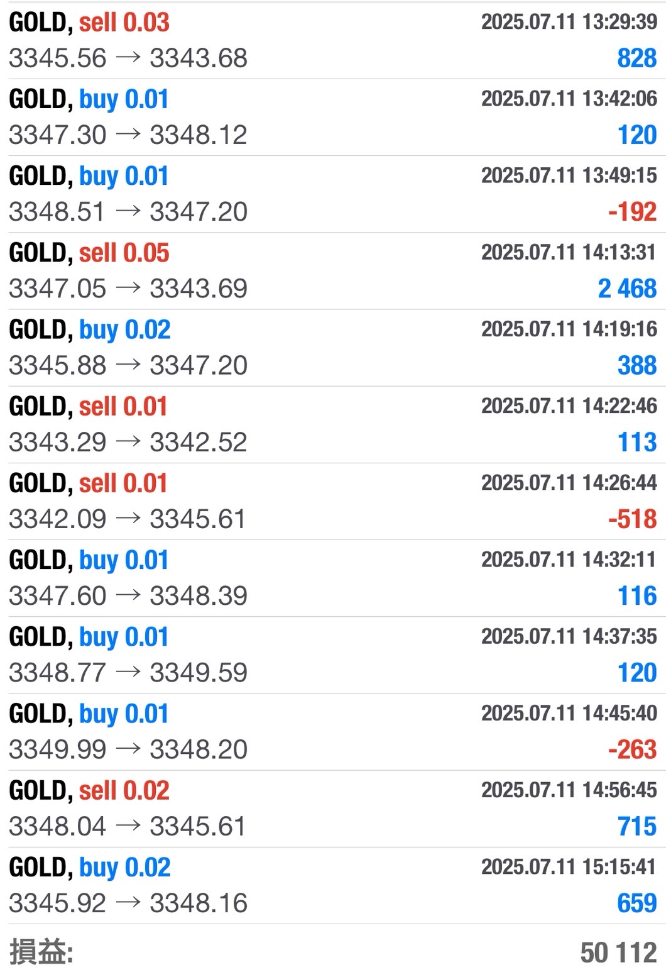Select the trade 3348.77 → 3349.59
The image size is (666, 972).
click(x=333, y=655)
